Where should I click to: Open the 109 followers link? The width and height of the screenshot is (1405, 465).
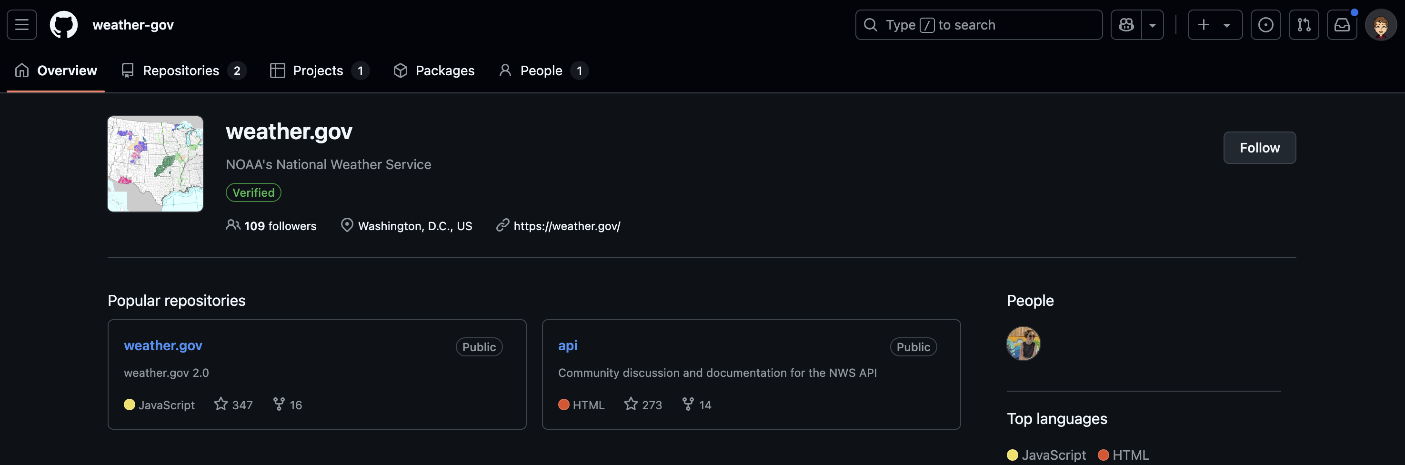pos(271,225)
